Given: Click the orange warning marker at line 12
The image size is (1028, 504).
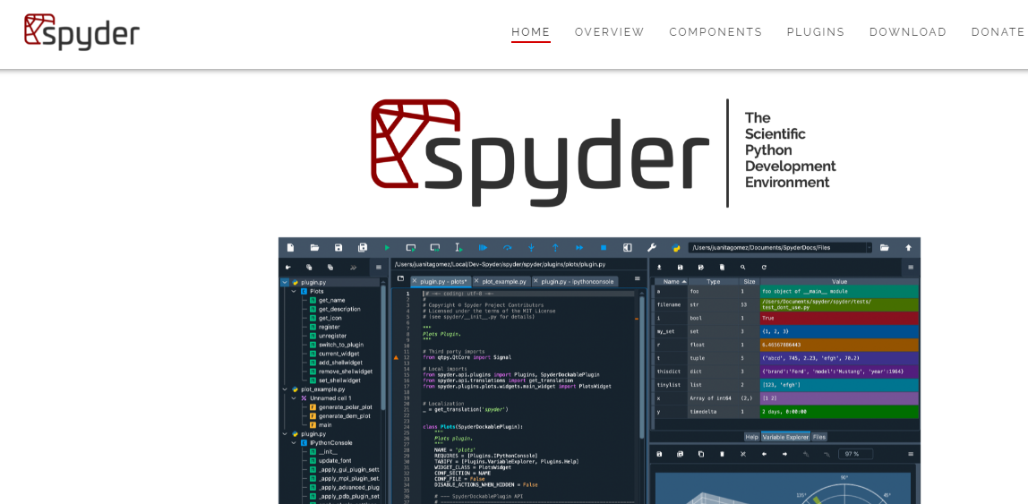Looking at the screenshot, I should (396, 358).
